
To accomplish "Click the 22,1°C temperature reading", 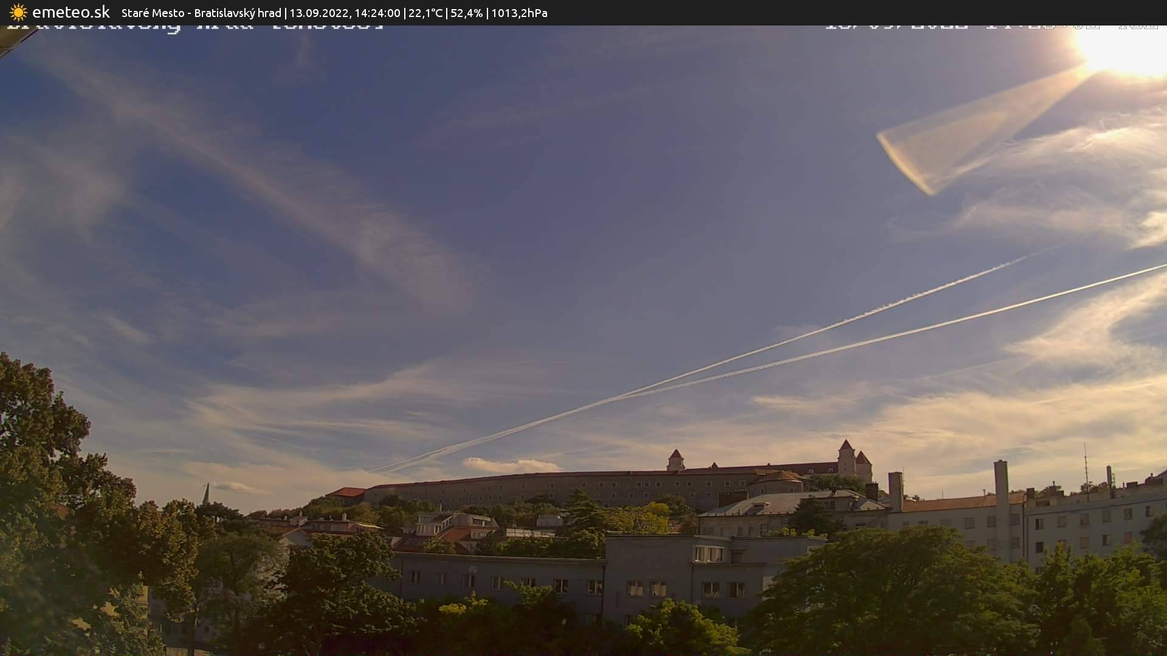I will click(x=425, y=13).
